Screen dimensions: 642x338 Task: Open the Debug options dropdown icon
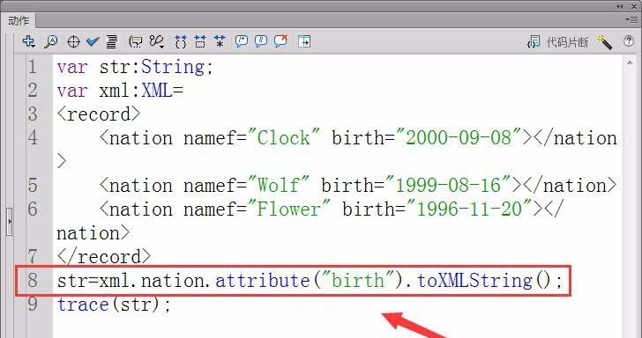[157, 41]
